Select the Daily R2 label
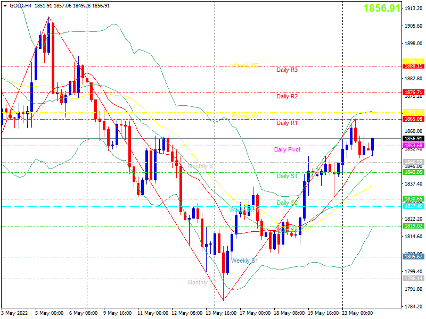This screenshot has width=426, height=319. coord(287,96)
